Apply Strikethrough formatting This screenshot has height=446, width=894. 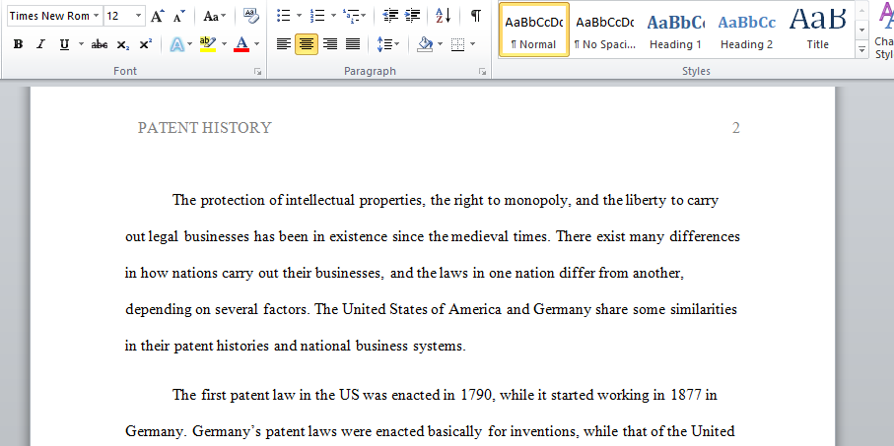point(100,44)
